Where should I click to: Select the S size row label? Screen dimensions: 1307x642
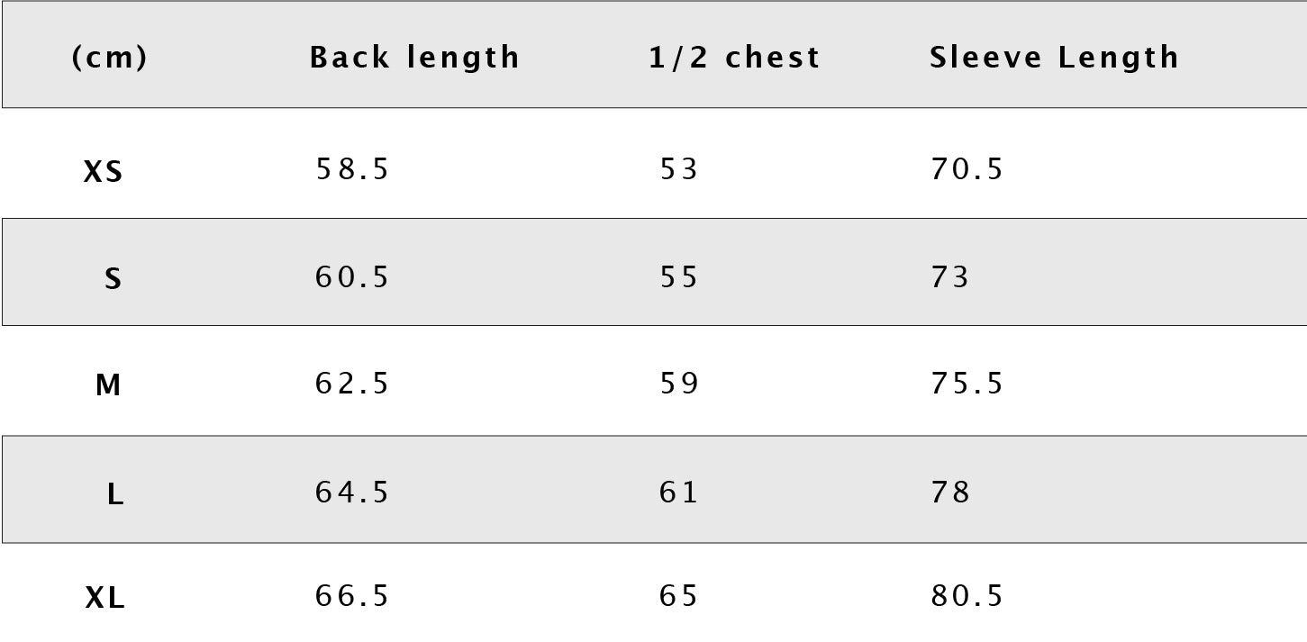point(113,280)
